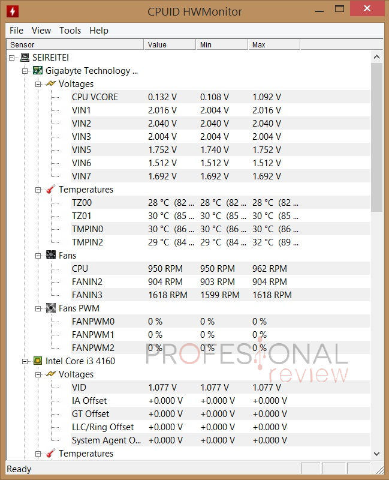Click the Min column header
This screenshot has width=389, height=480.
(x=222, y=44)
